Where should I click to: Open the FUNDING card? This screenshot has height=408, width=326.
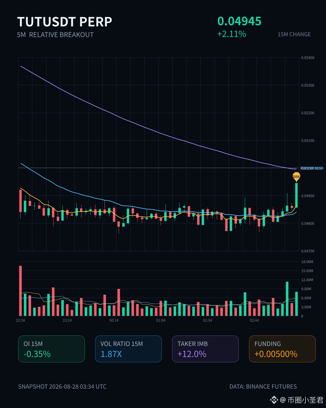click(282, 349)
